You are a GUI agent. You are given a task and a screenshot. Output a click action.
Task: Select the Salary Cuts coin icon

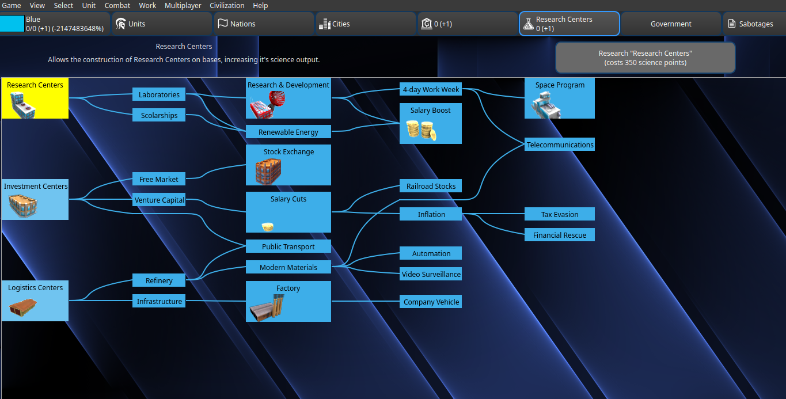click(x=267, y=227)
